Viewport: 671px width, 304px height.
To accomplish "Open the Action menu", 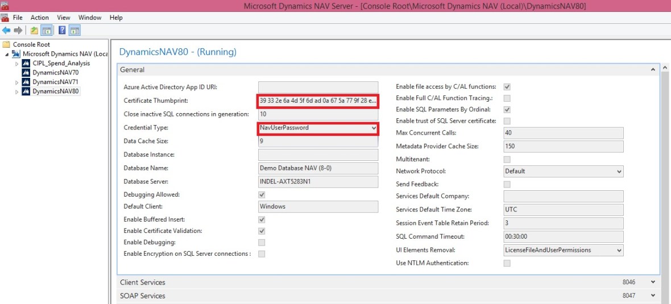I will click(x=40, y=18).
